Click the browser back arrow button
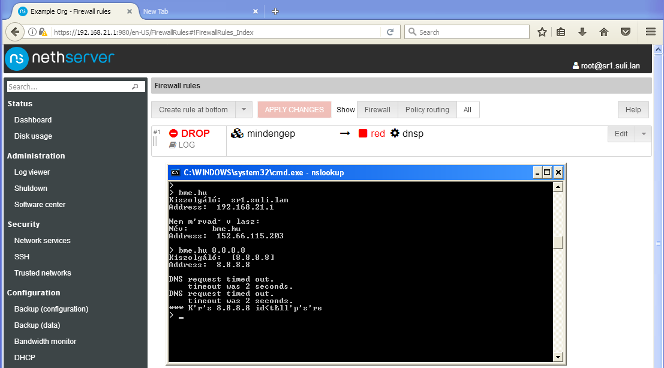664x368 pixels. pos(15,32)
